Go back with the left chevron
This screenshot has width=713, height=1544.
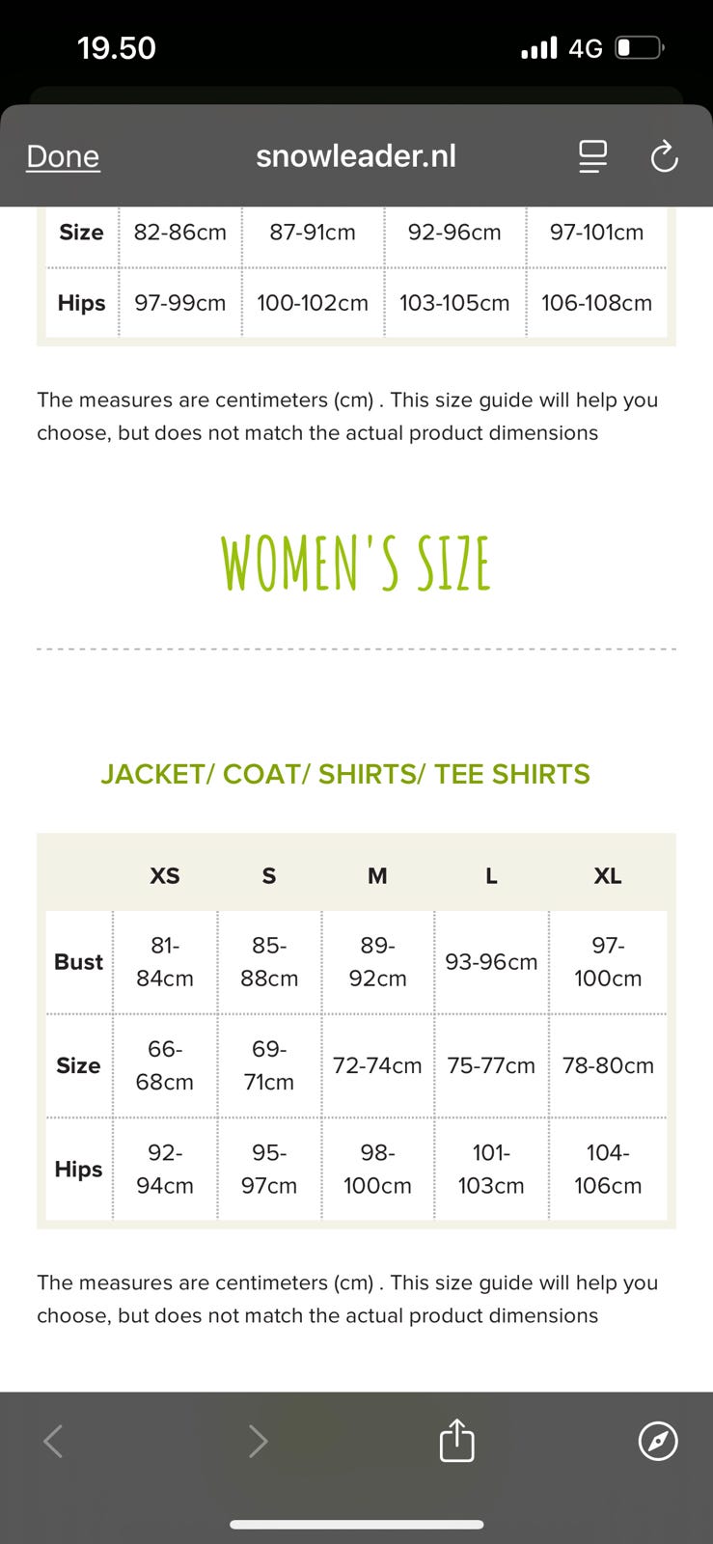pos(54,1441)
